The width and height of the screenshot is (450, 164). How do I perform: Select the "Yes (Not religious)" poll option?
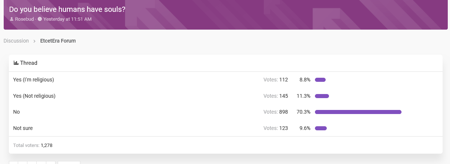coord(34,96)
